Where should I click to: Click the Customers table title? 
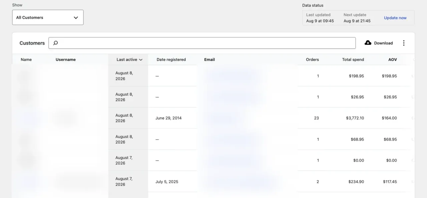point(32,43)
